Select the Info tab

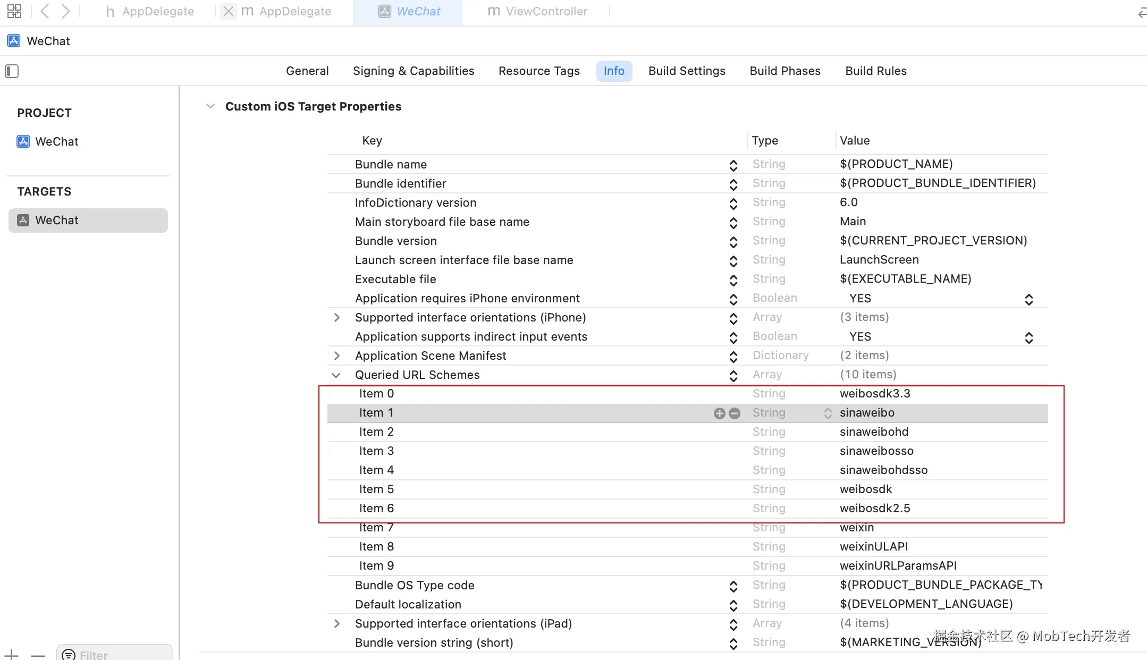614,71
